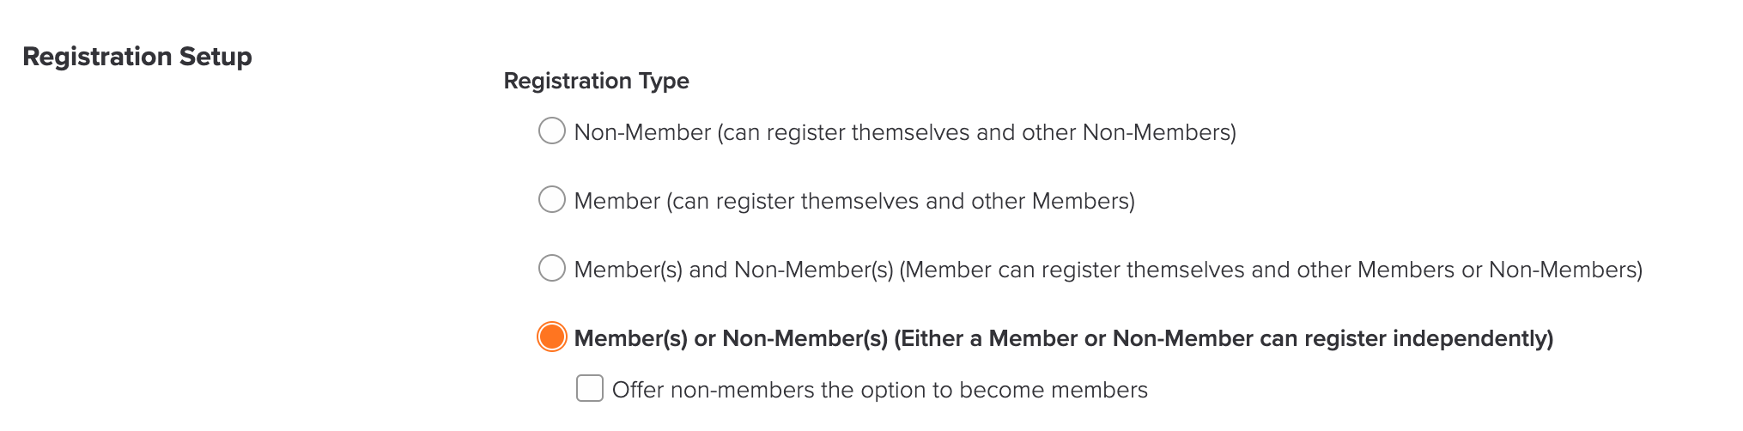1743x431 pixels.
Task: Click the orange selected Member(s) or Non-Member(s) radio
Action: [x=551, y=337]
